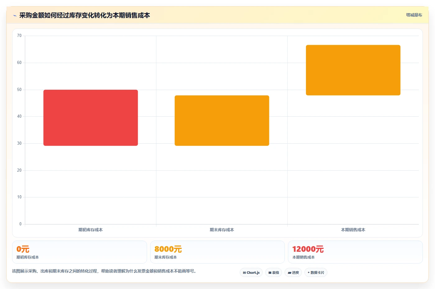
Task: Click the 期末库存成本 caption under 8000元
Action: [x=166, y=257]
